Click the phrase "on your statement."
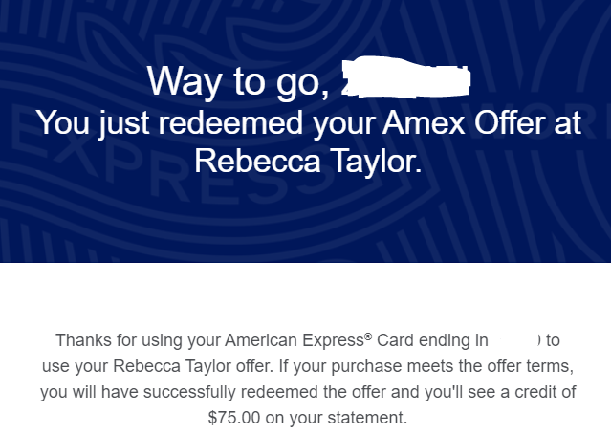The height and width of the screenshot is (434, 611). 337,418
